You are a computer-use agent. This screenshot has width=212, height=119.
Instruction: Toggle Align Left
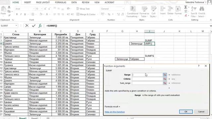coord(55,14)
